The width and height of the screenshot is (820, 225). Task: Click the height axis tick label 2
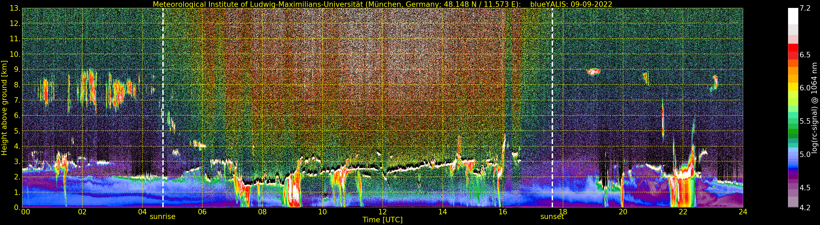[x=17, y=177]
